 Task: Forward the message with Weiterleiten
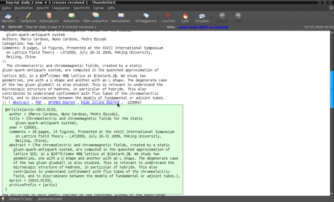[121, 18]
